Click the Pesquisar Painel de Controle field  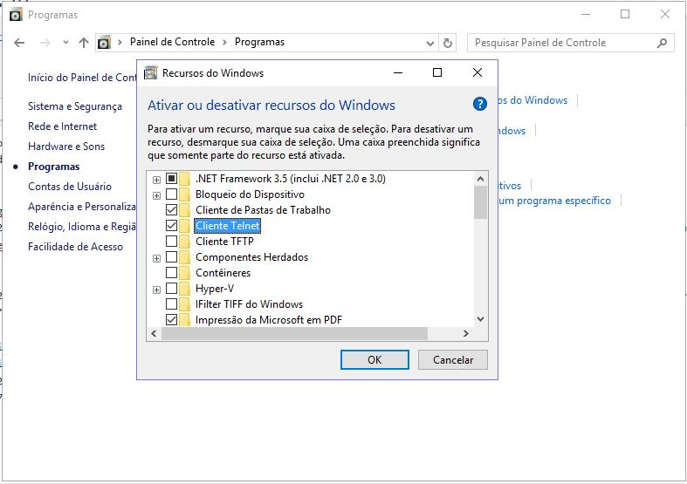[x=563, y=42]
